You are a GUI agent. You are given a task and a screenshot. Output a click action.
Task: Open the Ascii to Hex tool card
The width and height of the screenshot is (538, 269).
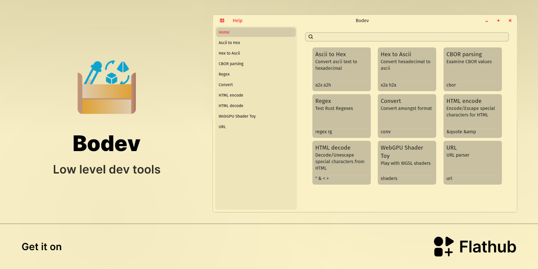pos(342,69)
